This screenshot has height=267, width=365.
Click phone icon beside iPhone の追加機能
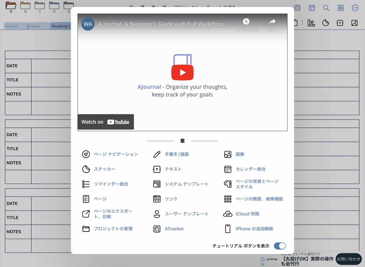pyautogui.click(x=228, y=229)
